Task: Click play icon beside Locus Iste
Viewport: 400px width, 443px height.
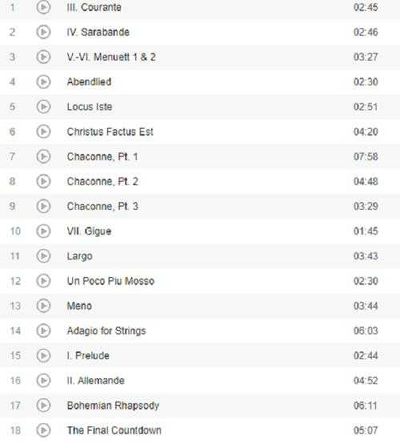Action: 43,107
